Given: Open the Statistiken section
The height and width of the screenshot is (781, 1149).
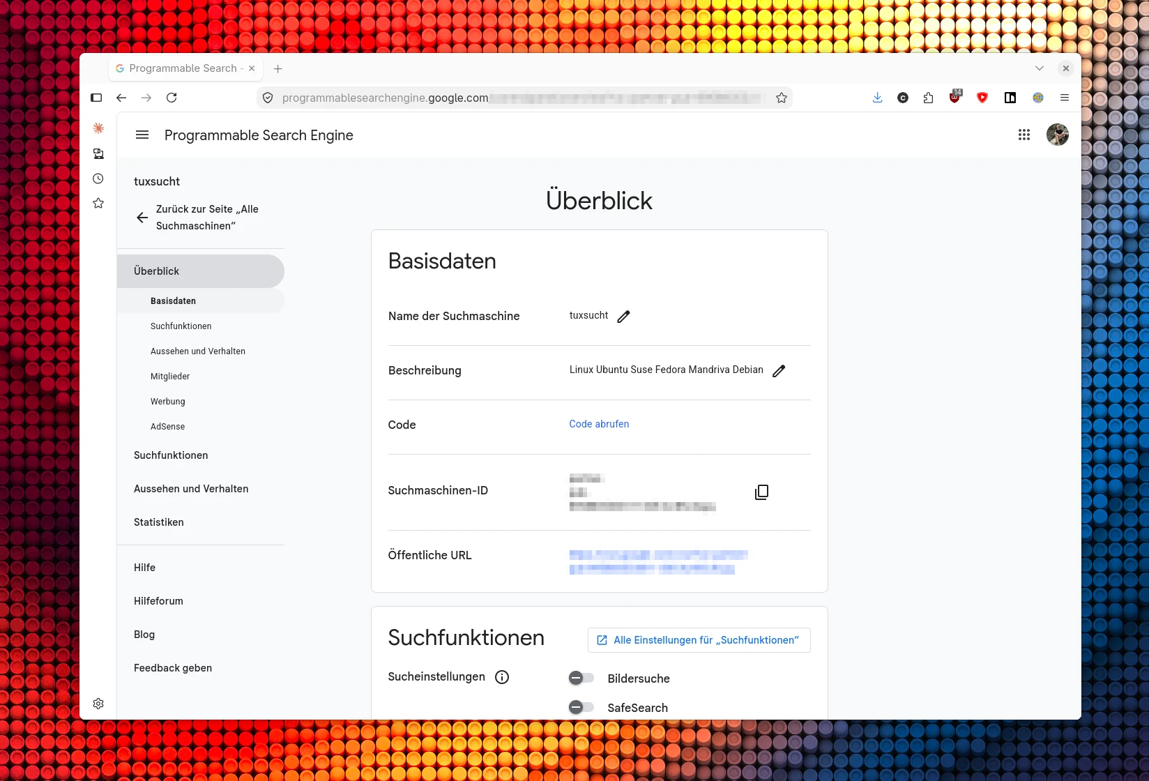Looking at the screenshot, I should pyautogui.click(x=159, y=522).
